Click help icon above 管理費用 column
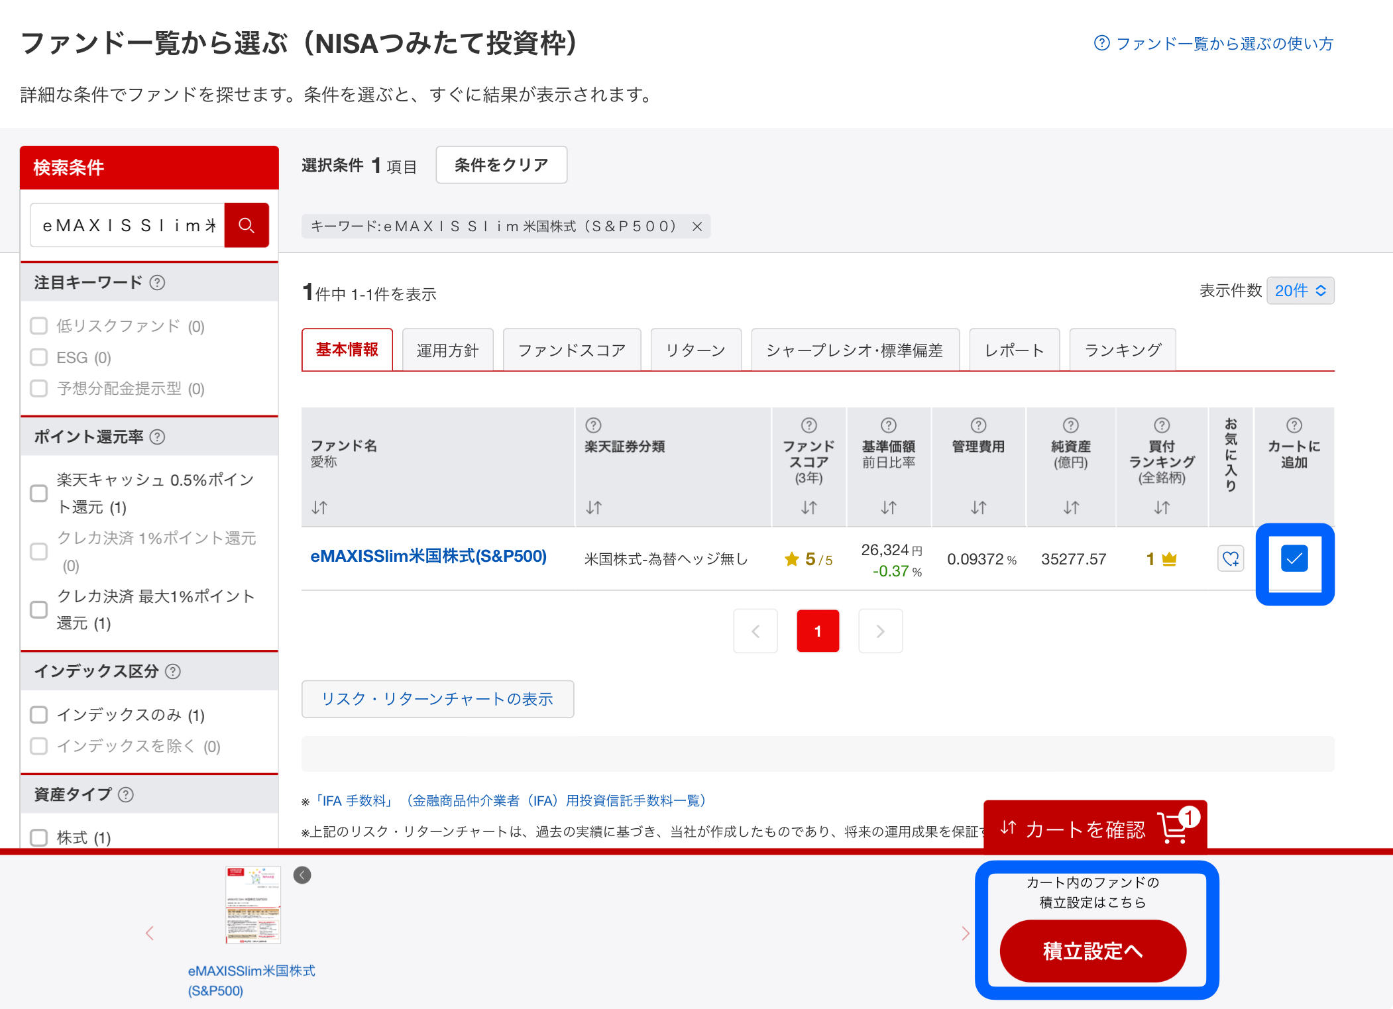This screenshot has width=1393, height=1009. point(979,425)
